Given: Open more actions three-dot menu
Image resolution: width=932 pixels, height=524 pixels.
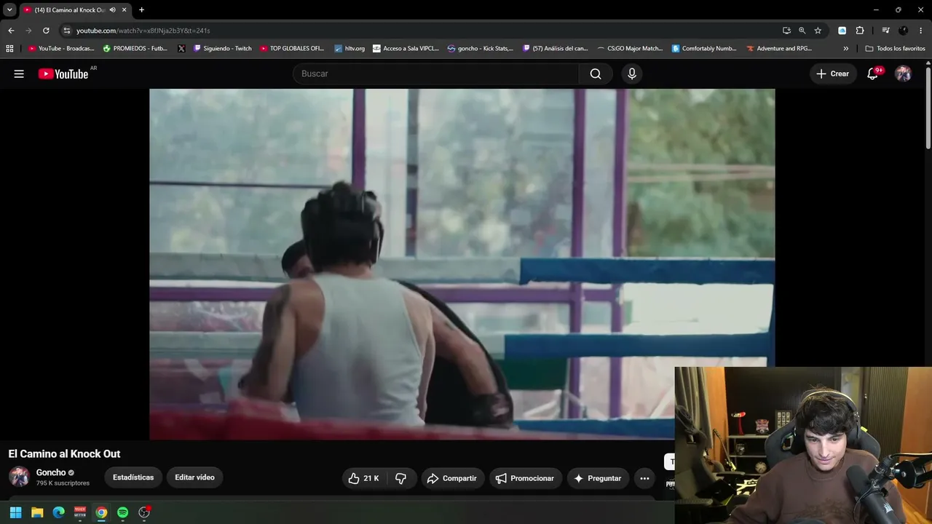Looking at the screenshot, I should click(644, 478).
